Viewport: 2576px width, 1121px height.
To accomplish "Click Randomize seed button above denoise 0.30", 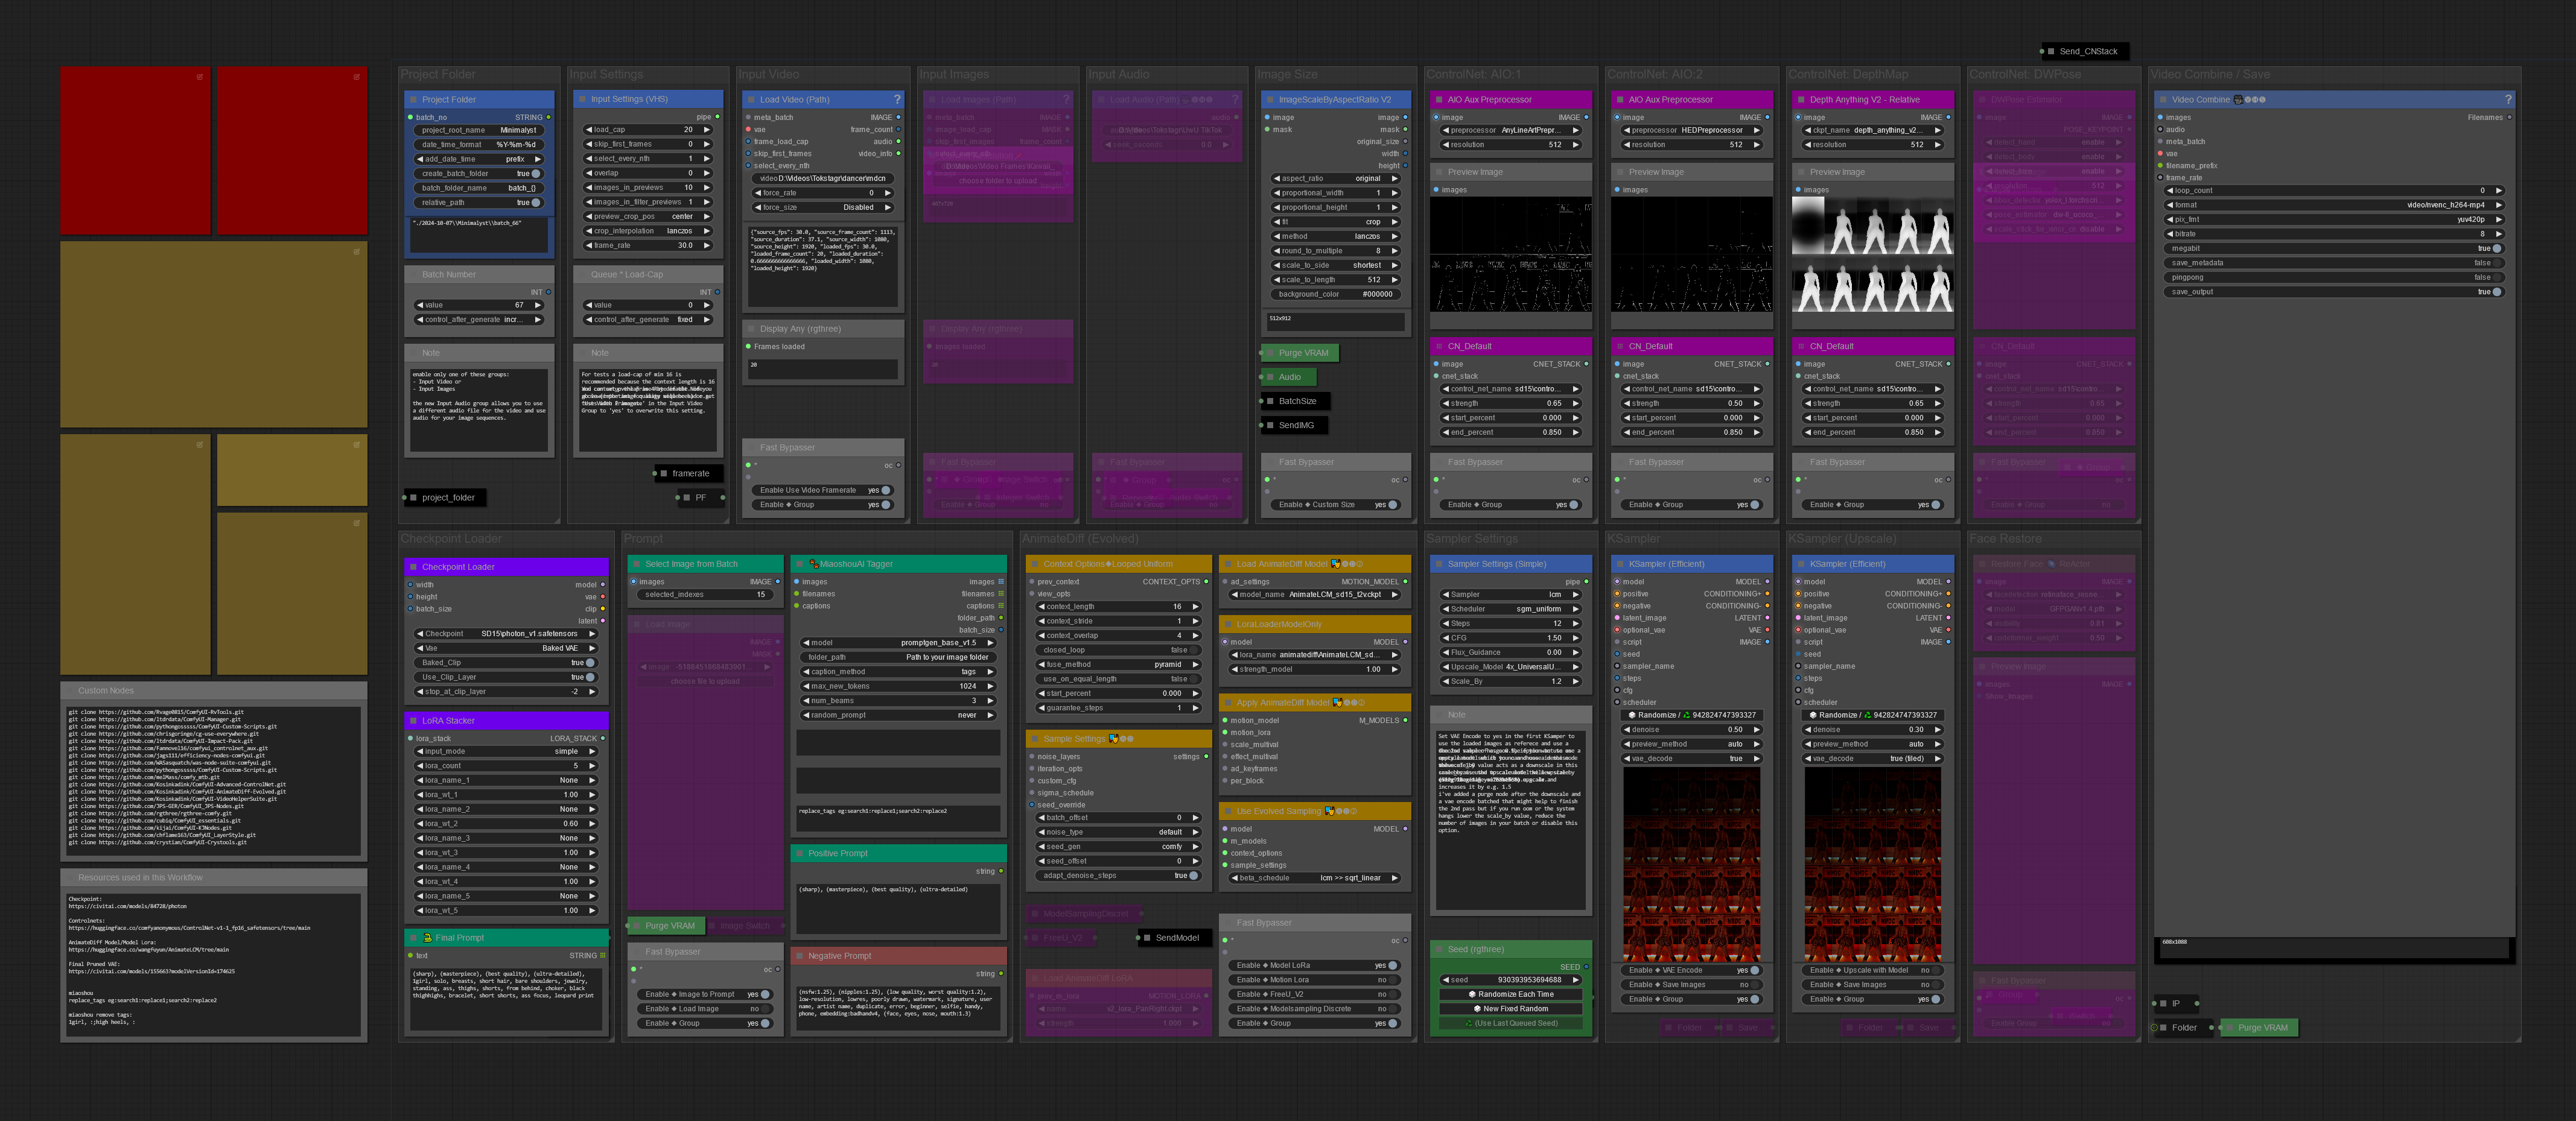I will pos(1872,715).
